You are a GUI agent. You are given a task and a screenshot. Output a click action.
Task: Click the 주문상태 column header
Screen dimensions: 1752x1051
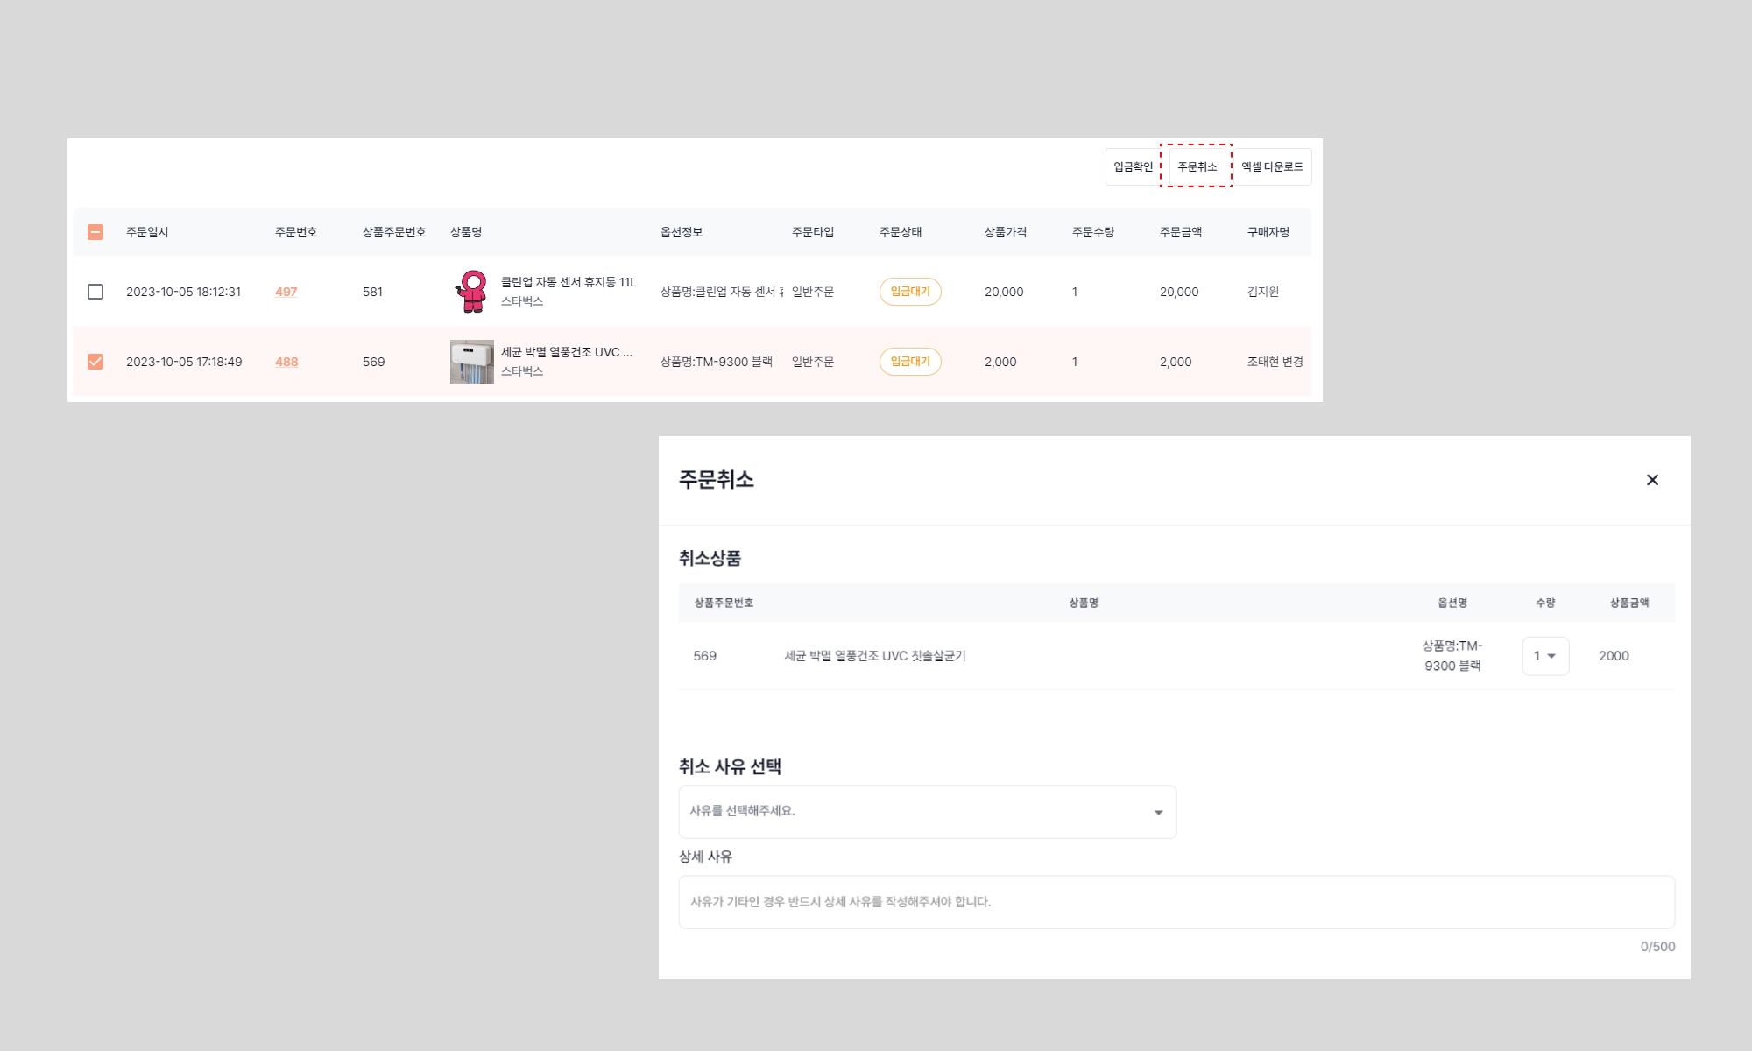[x=901, y=232]
